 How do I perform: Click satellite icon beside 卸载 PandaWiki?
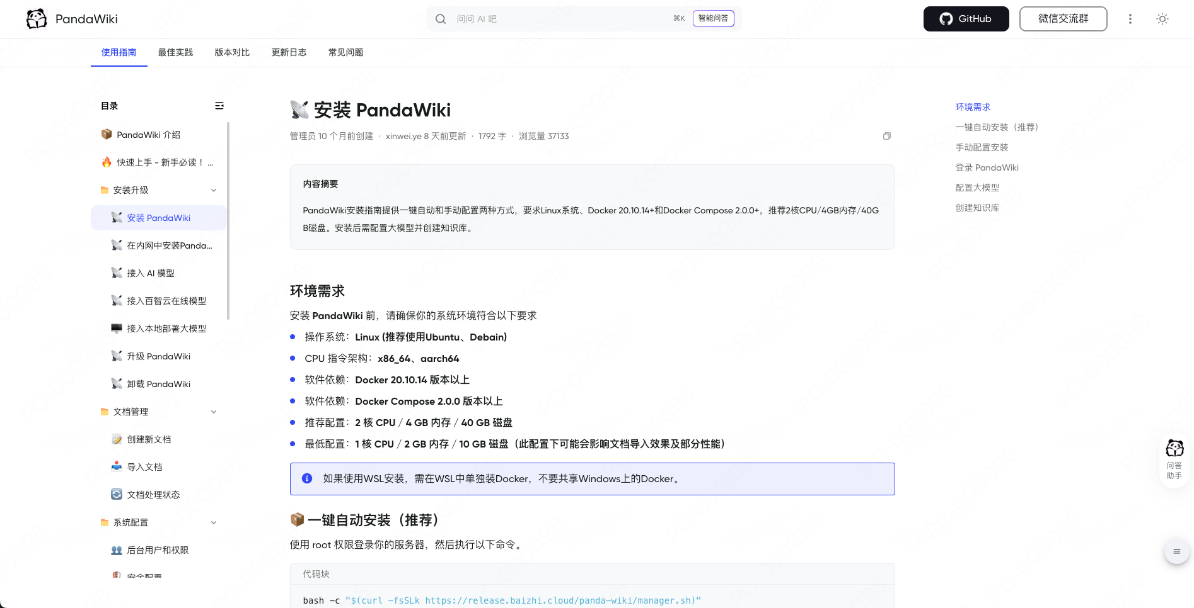117,383
